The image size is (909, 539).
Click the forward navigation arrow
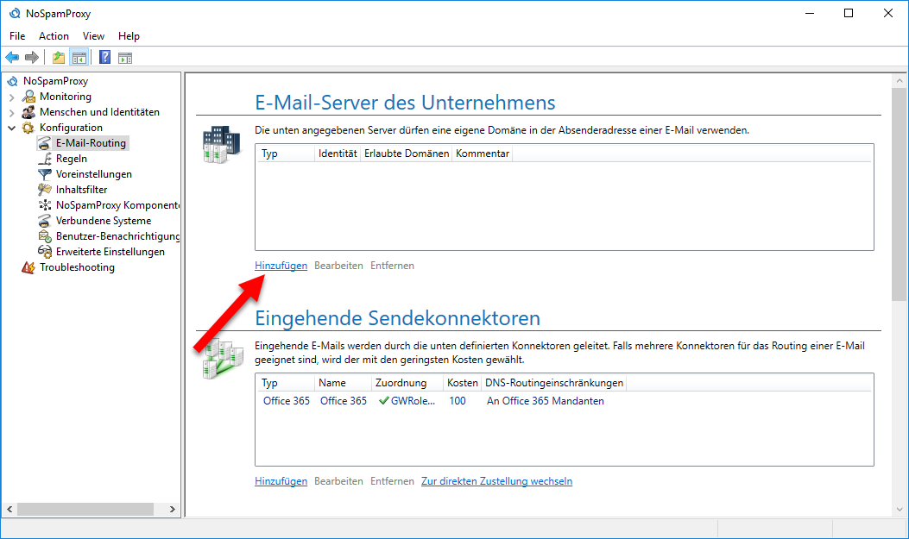pyautogui.click(x=32, y=57)
